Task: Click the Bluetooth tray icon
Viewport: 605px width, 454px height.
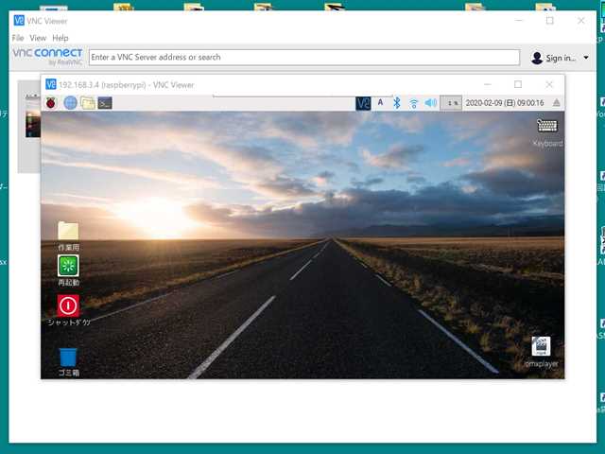Action: tap(397, 103)
